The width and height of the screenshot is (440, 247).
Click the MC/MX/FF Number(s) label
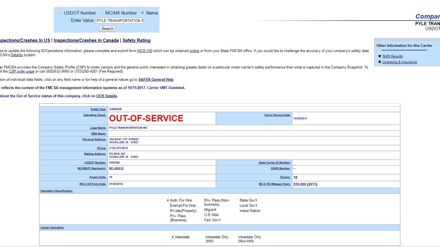tap(92, 168)
